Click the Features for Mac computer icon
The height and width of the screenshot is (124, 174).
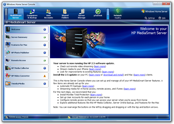(8, 45)
